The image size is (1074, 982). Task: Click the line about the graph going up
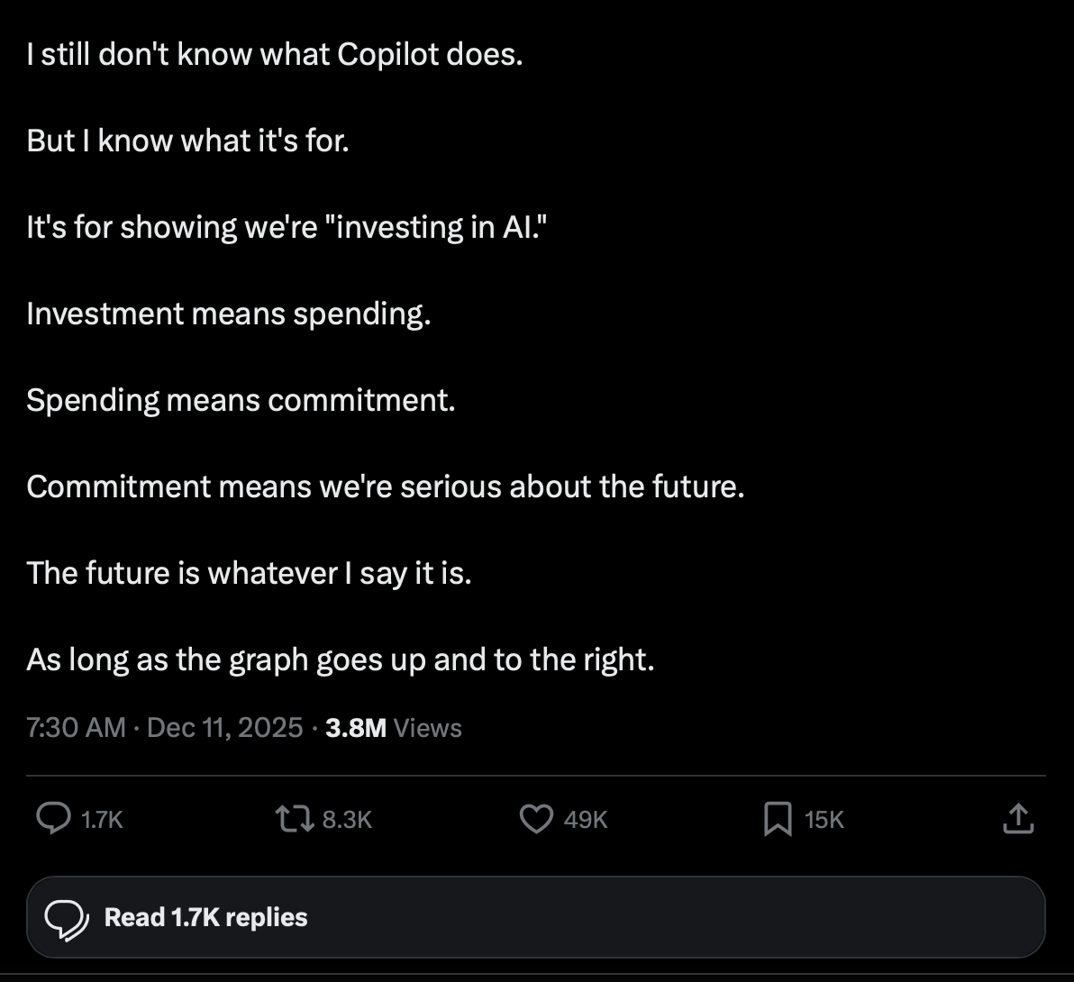[x=340, y=659]
